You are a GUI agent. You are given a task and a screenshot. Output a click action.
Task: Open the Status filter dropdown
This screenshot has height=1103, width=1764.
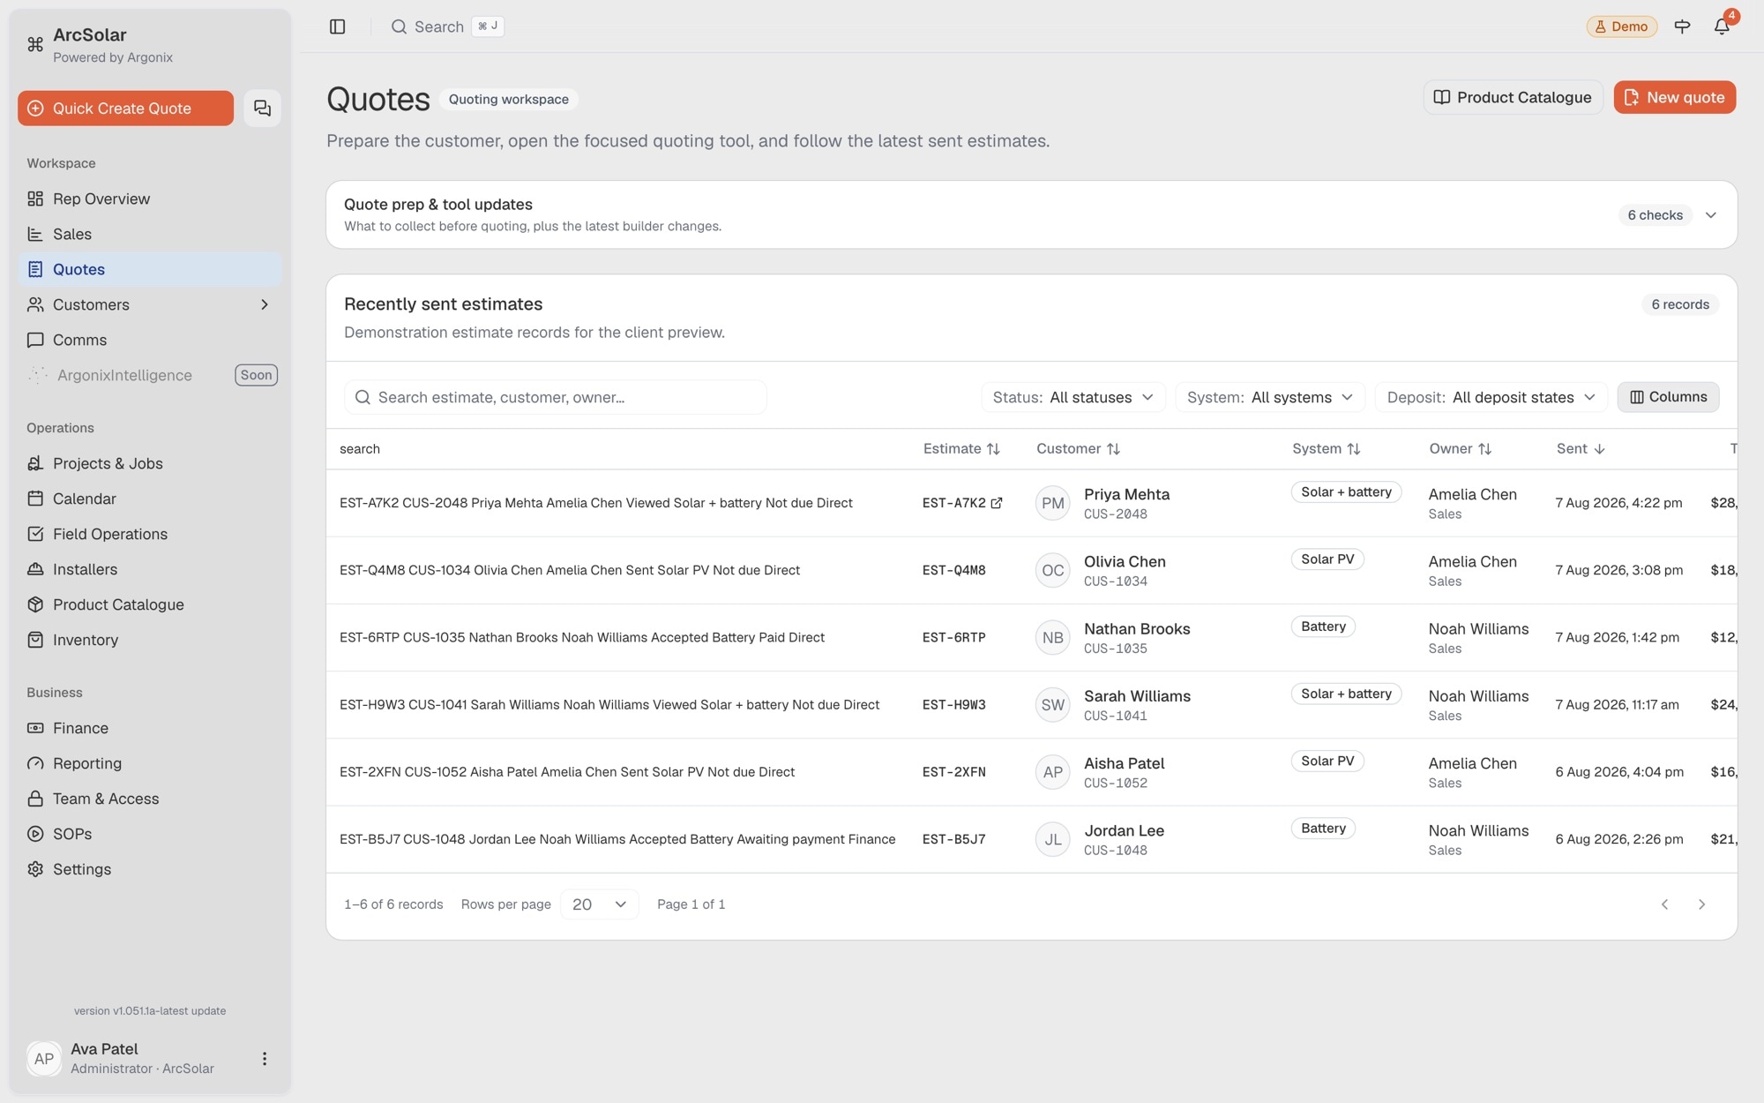point(1073,397)
